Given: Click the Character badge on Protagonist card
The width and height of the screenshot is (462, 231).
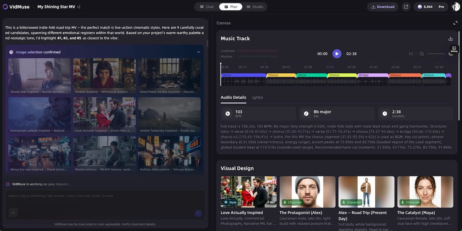Looking at the screenshot, I should pos(292,202).
